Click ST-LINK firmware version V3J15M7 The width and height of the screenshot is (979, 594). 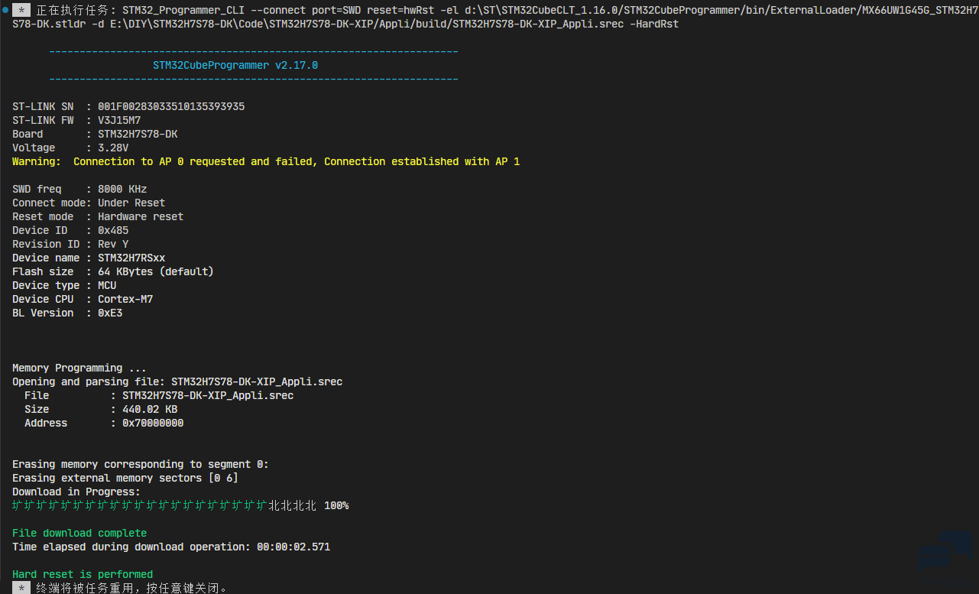point(119,120)
